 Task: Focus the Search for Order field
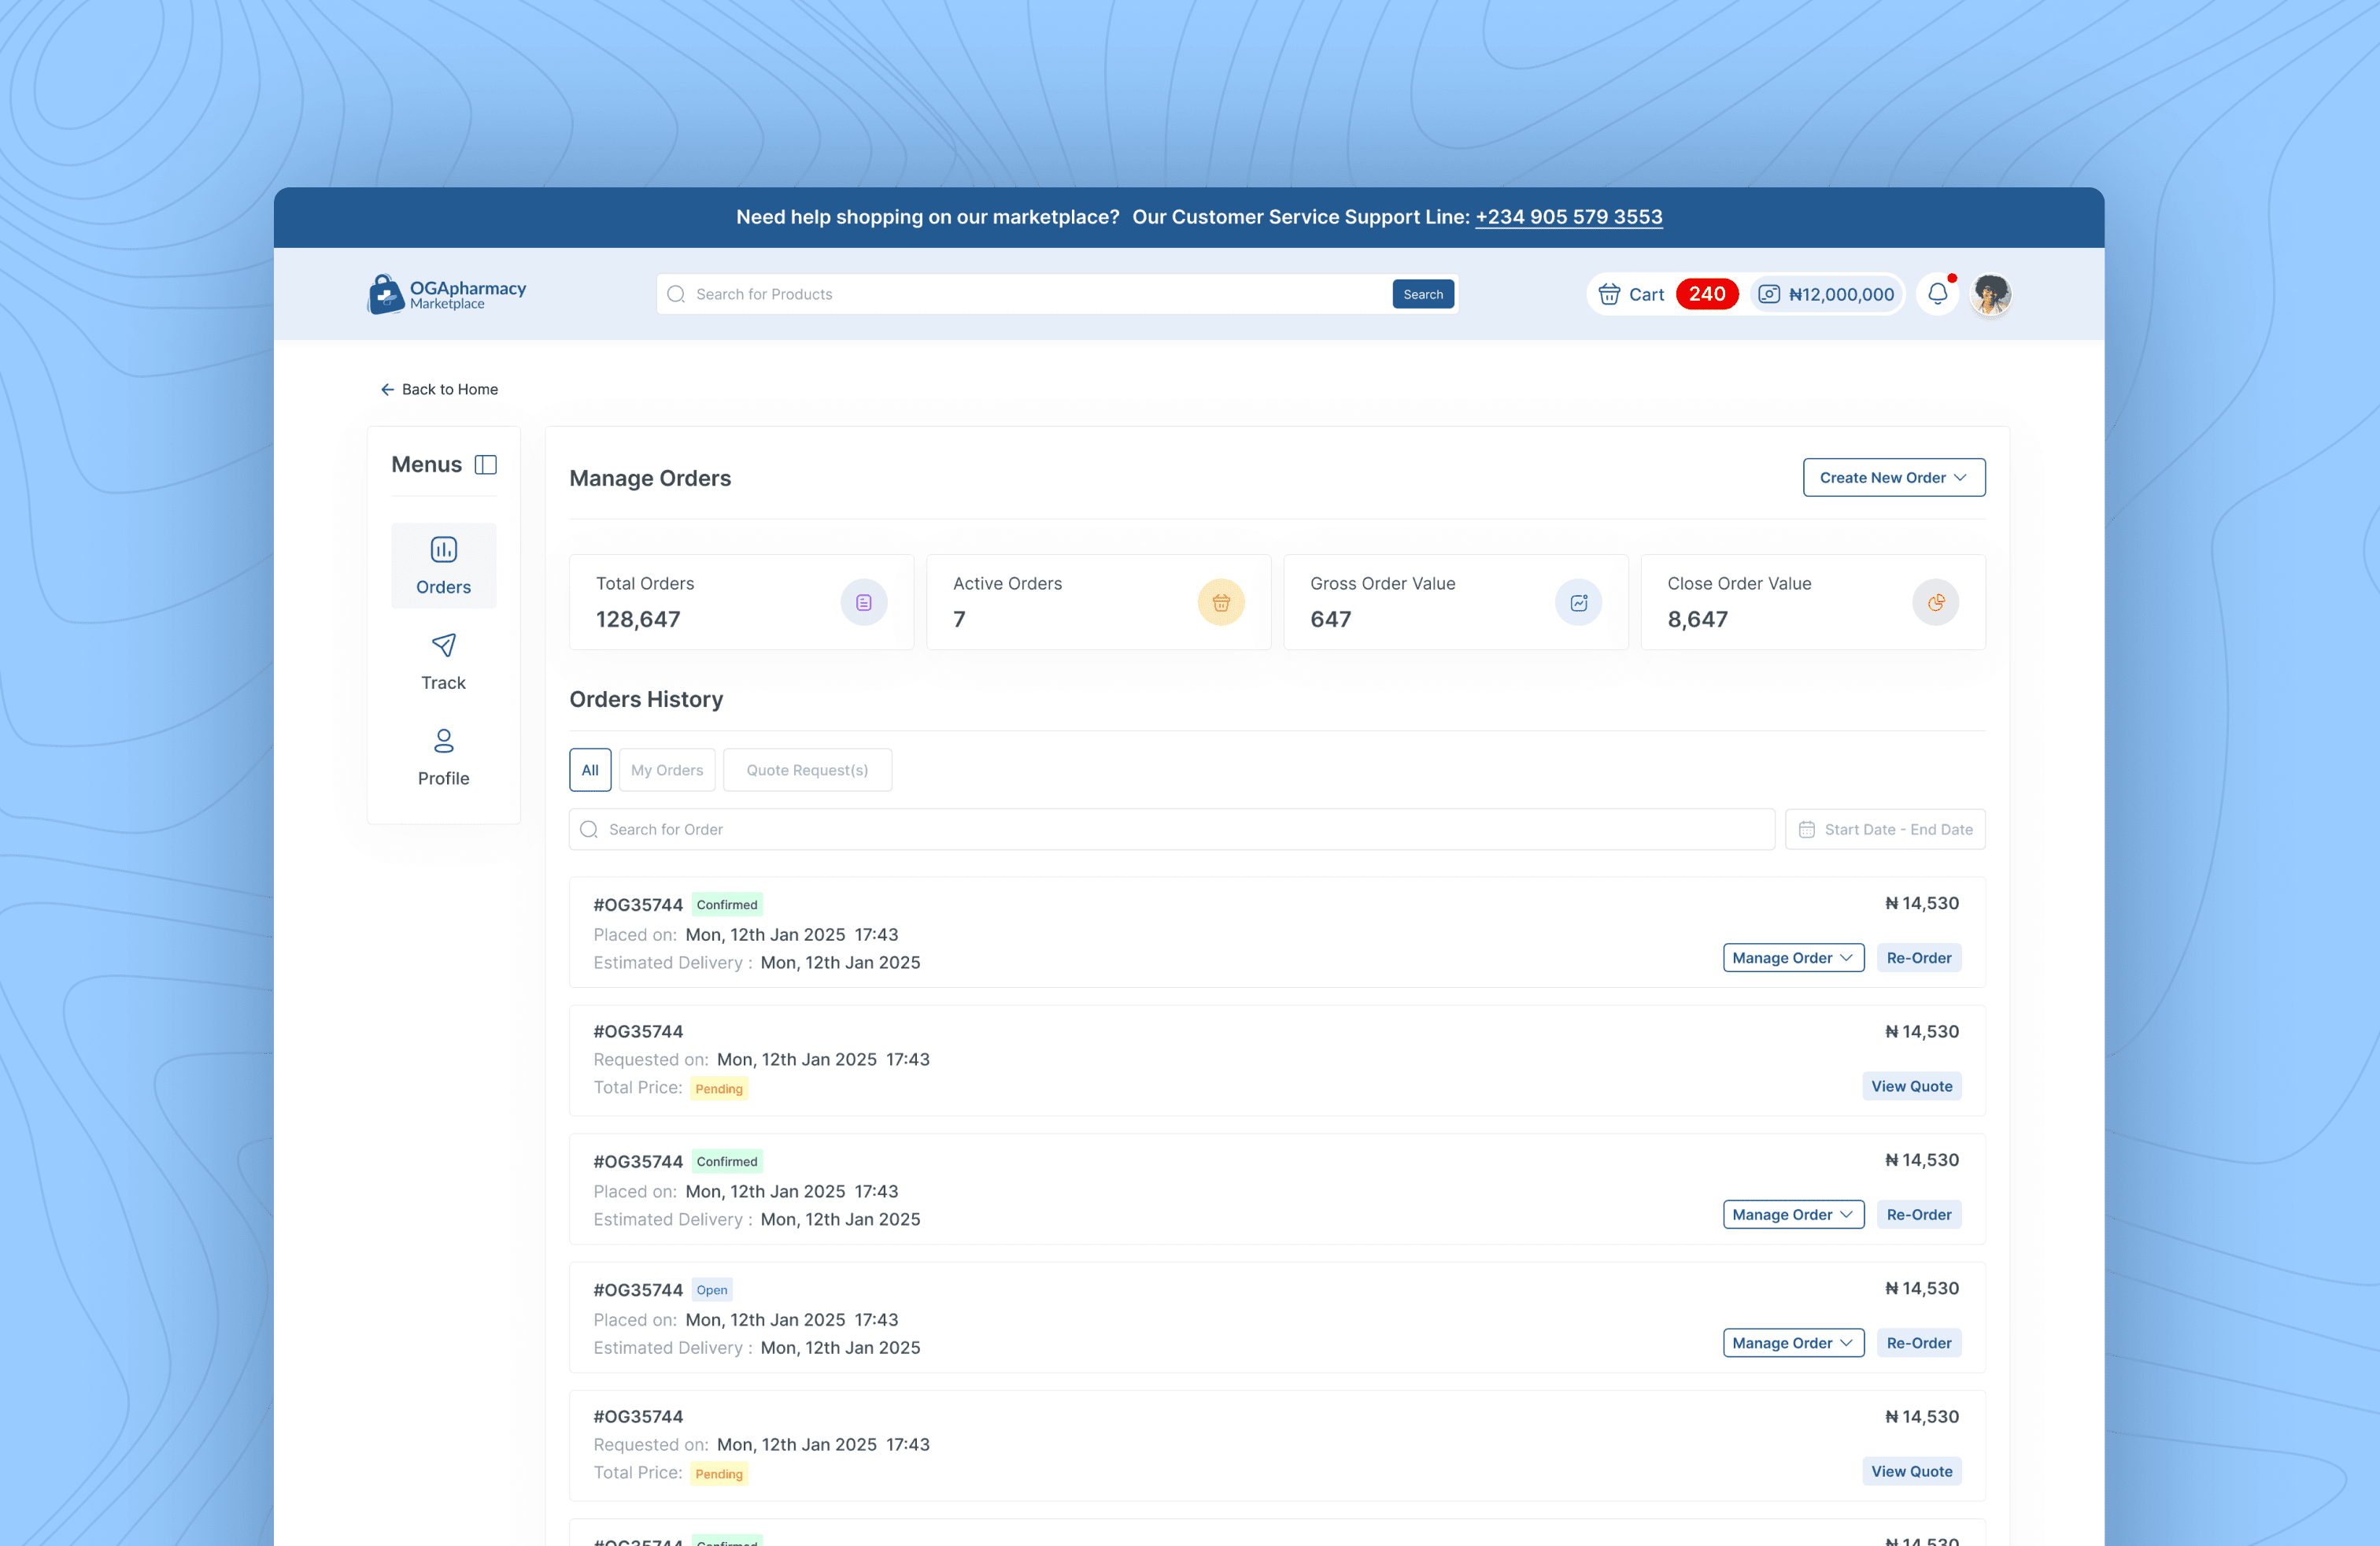(1172, 829)
